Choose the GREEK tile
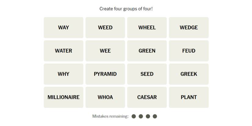 pyautogui.click(x=189, y=74)
